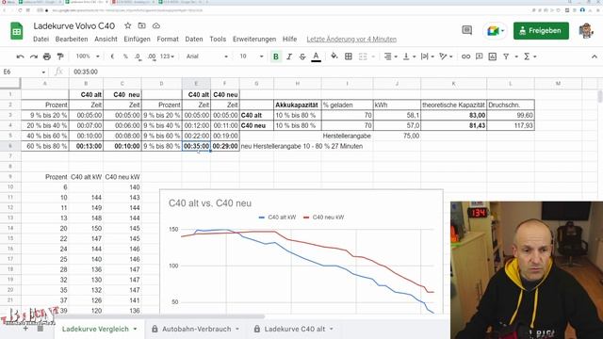
Task: Select column K header
Action: coord(454,84)
